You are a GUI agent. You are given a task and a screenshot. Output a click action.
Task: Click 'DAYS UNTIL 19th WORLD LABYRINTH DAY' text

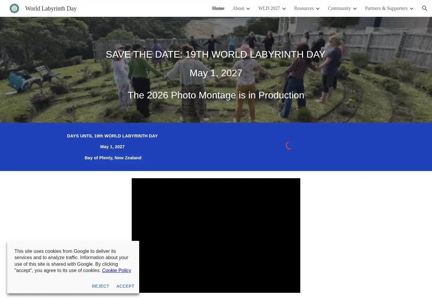click(x=112, y=136)
